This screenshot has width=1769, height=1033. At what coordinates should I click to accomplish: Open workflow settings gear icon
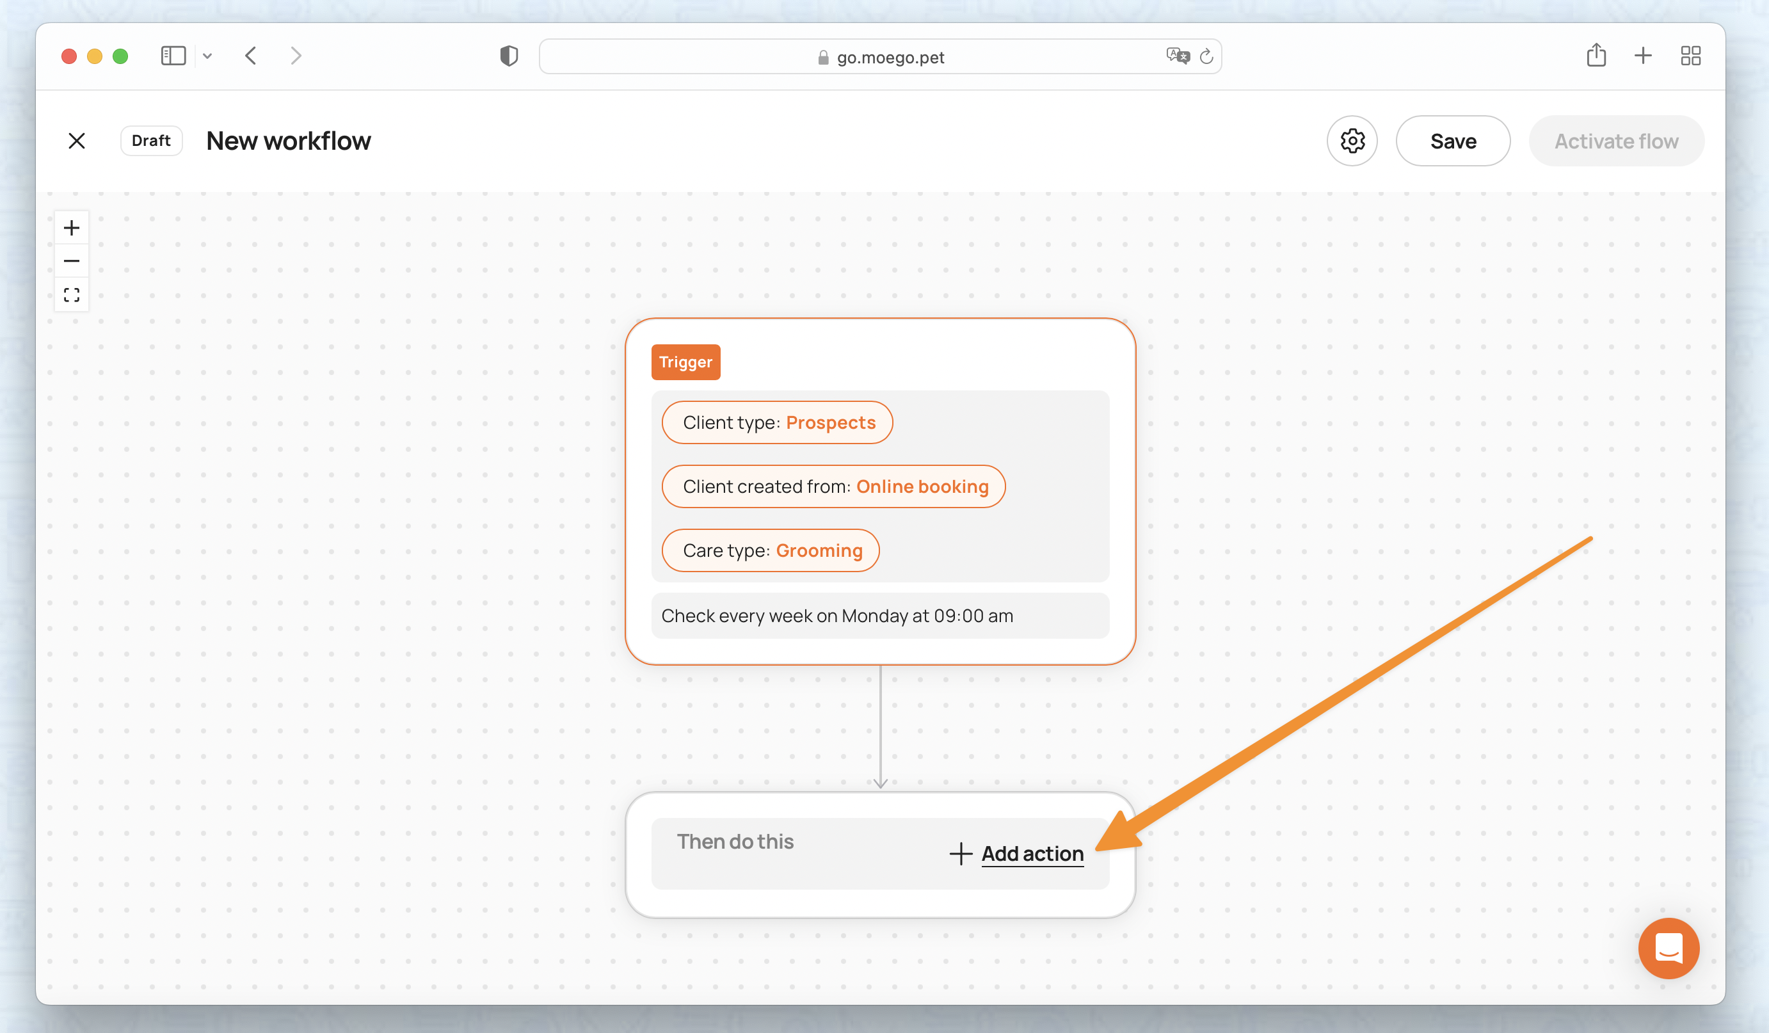(x=1351, y=141)
